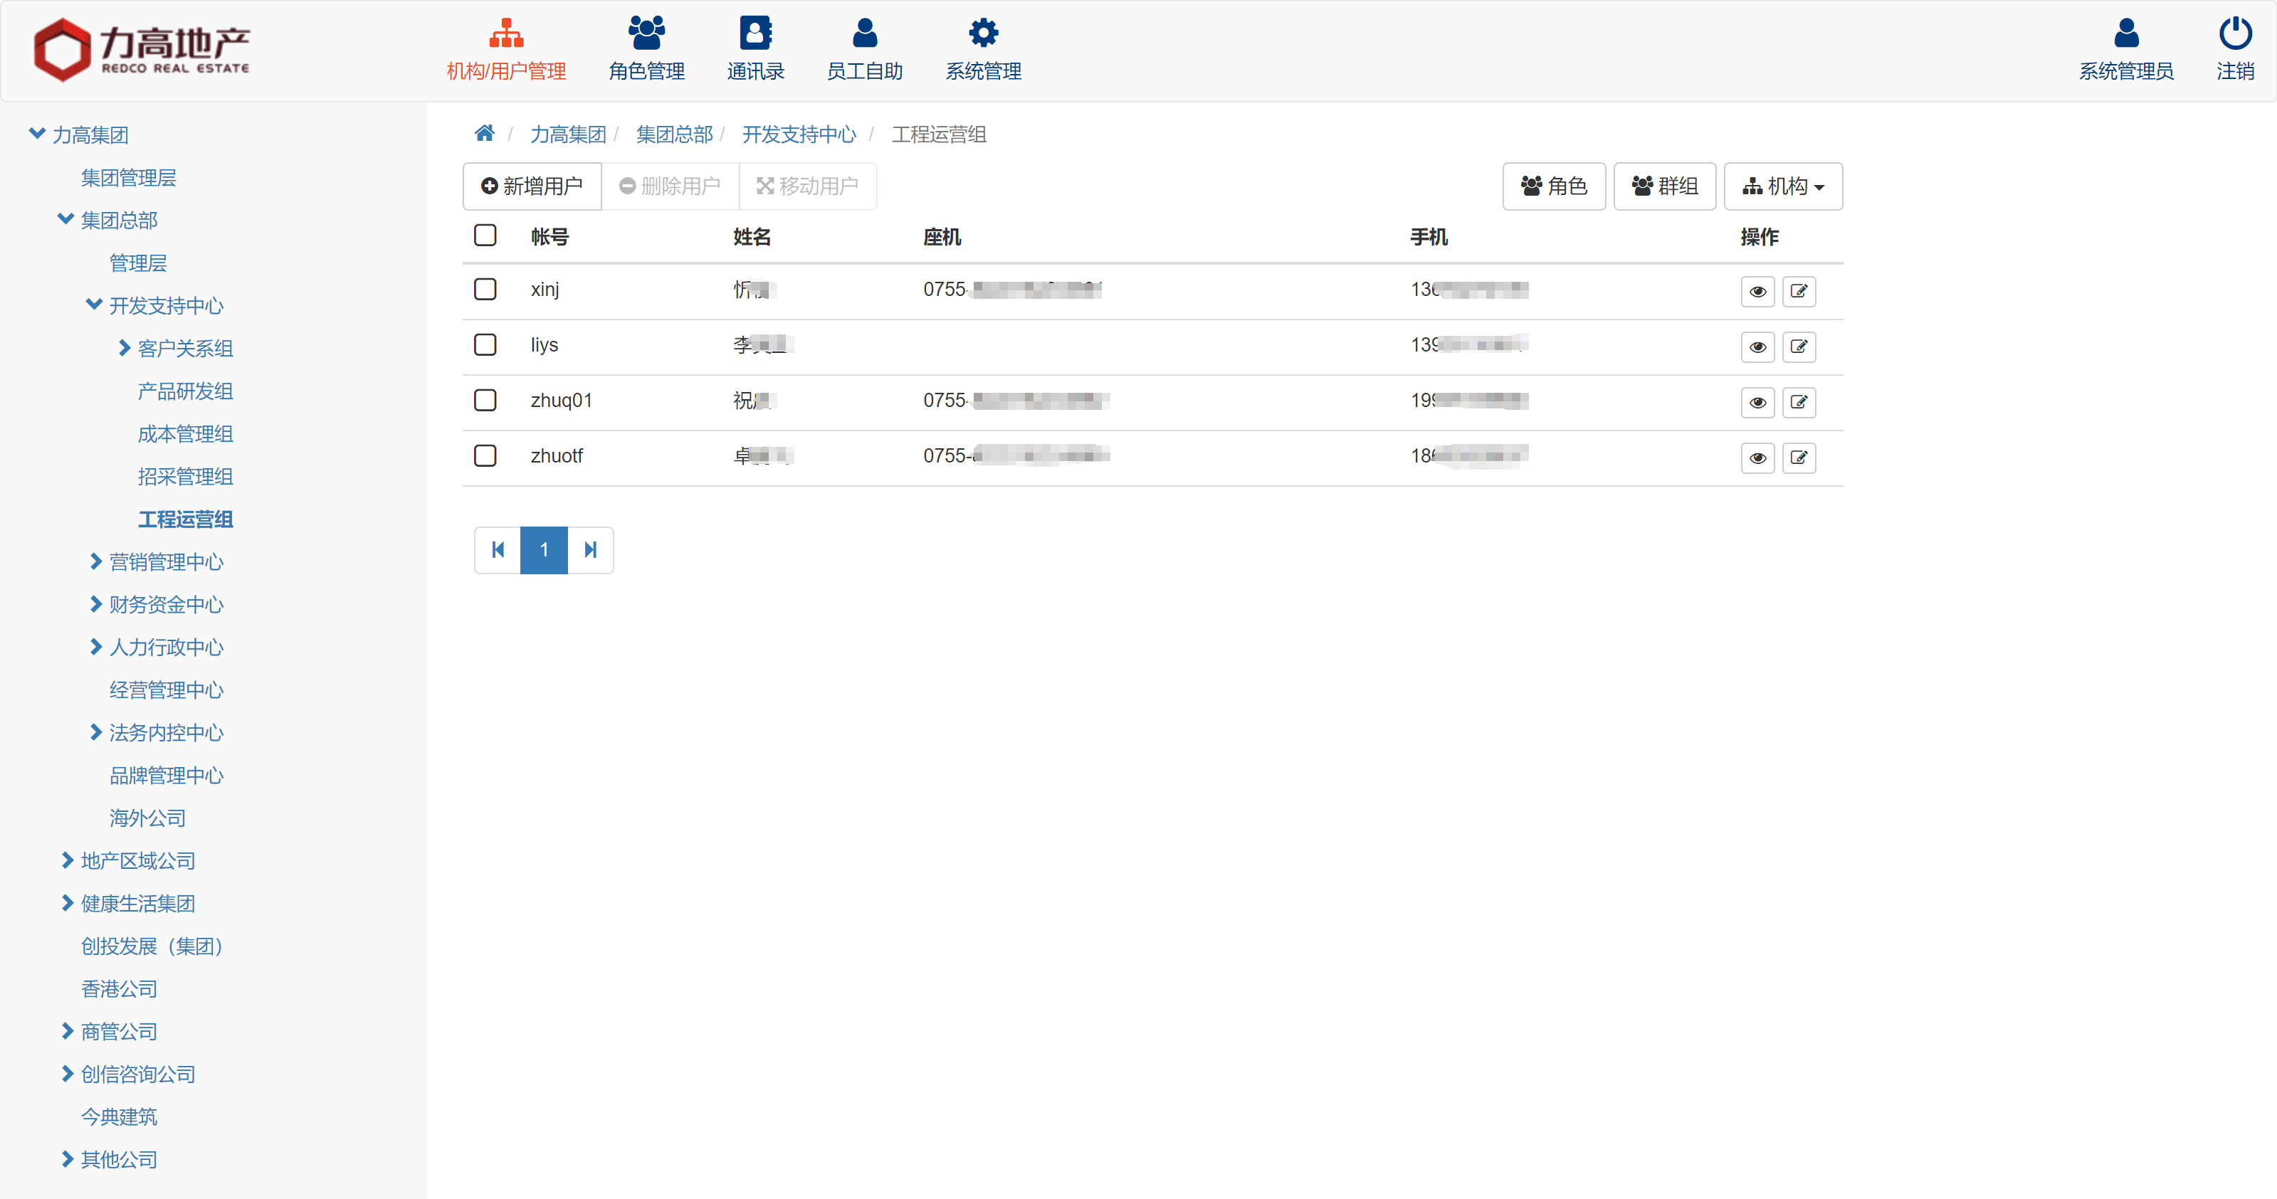Select 海外公司 in the tree
Screen dimensions: 2277x1199
click(x=147, y=818)
